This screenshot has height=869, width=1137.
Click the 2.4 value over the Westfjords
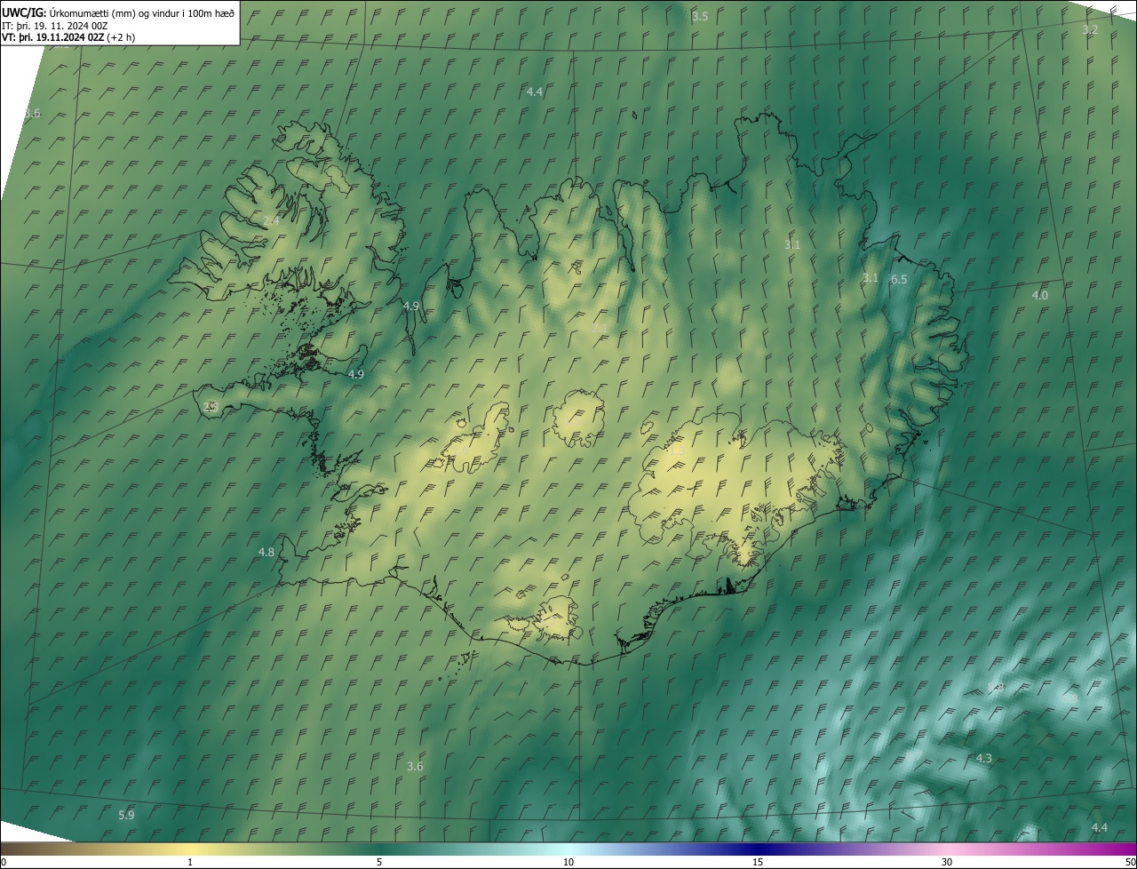(272, 220)
